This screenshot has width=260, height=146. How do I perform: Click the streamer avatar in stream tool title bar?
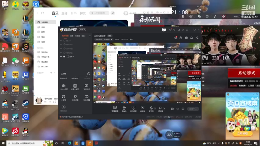click(x=164, y=30)
